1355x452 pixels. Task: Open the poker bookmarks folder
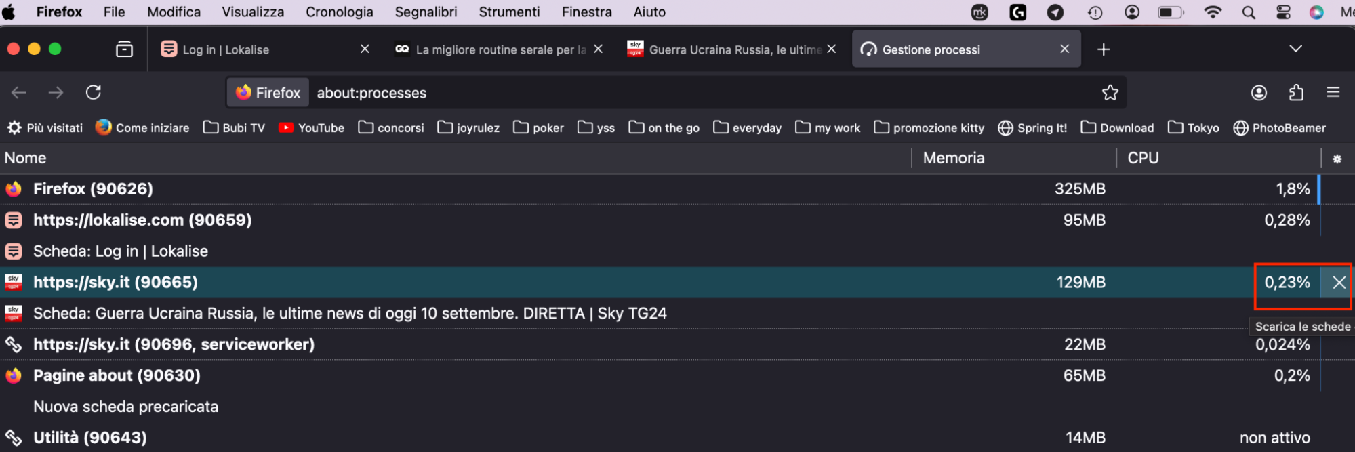(538, 127)
